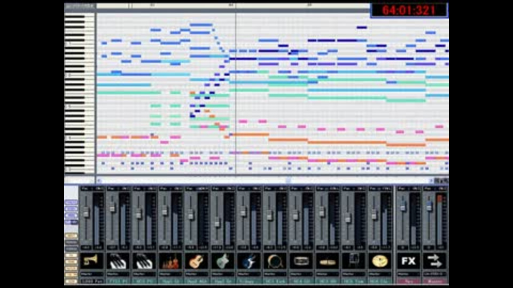Click the master output channel fader
The image size is (513, 288).
tap(429, 205)
